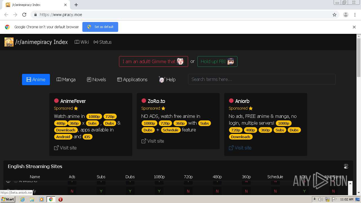Click the Downloads badge on Aniorb
The image size is (361, 203).
[x=241, y=137]
